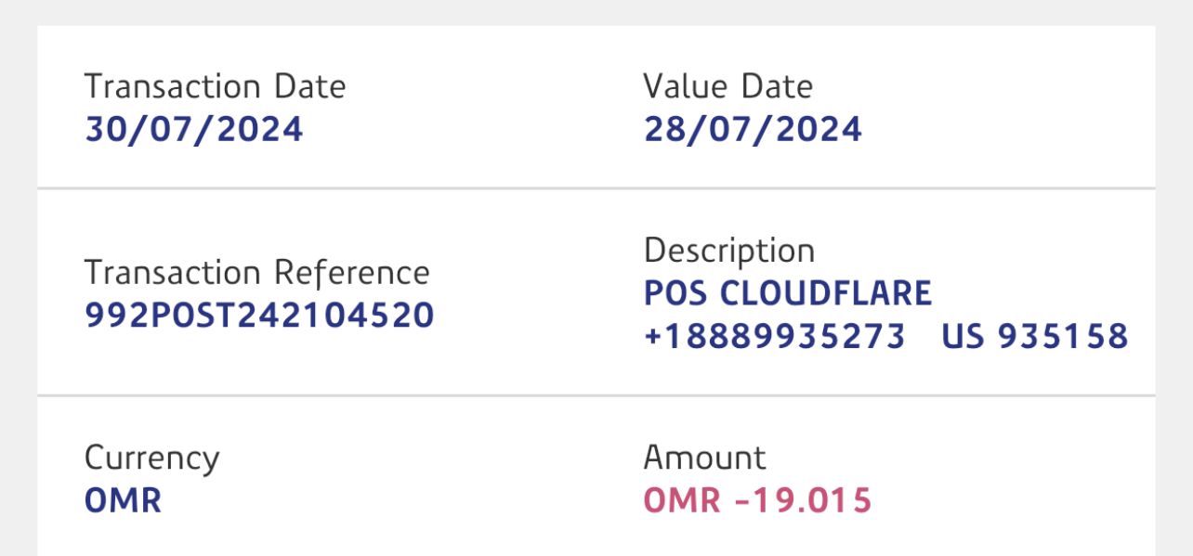Screen dimensions: 1193x556
Task: Select the blue OMR currency value
Action: [x=123, y=500]
